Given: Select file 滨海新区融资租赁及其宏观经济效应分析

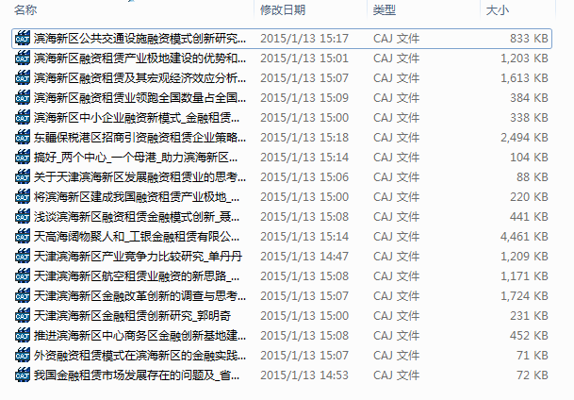Looking at the screenshot, I should (x=139, y=77).
